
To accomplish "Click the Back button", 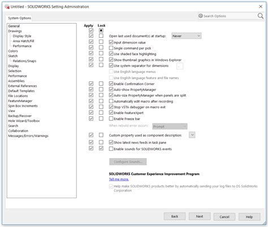I will [x=175, y=216].
